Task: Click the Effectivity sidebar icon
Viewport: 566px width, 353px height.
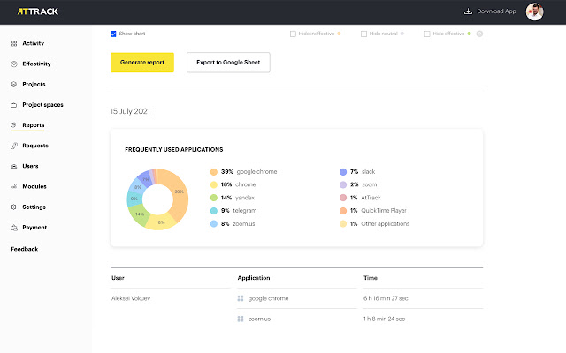Action: point(14,64)
